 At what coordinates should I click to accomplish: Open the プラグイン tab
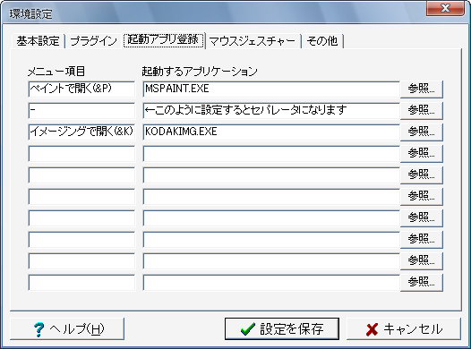pos(93,41)
